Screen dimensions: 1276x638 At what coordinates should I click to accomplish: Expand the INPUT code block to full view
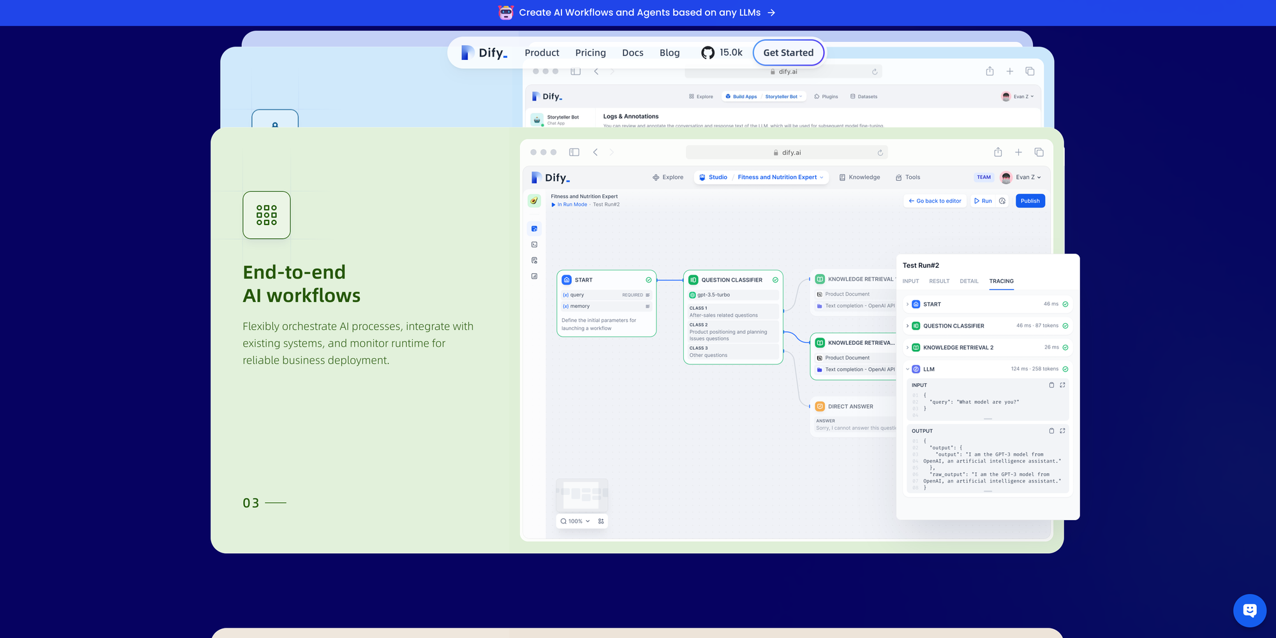1062,385
